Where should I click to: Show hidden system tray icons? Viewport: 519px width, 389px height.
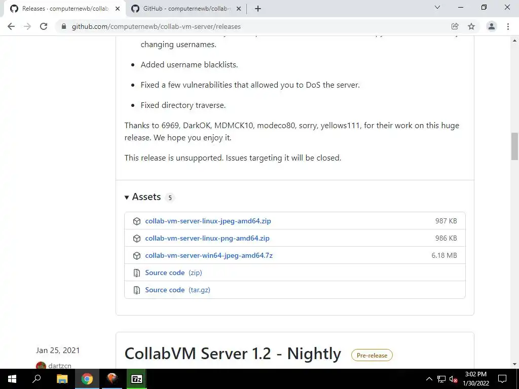tap(429, 379)
